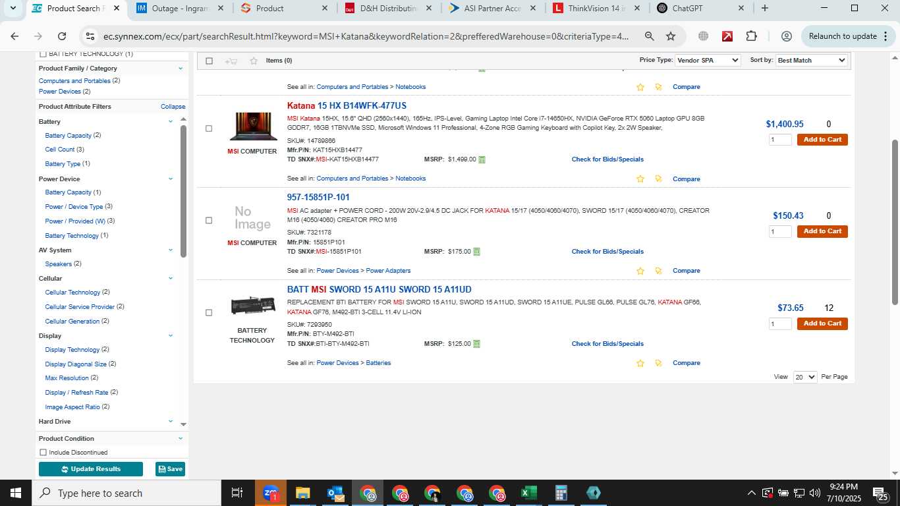Select the BATT MSI SWORD 15 checkbox
The height and width of the screenshot is (506, 900).
tap(209, 312)
